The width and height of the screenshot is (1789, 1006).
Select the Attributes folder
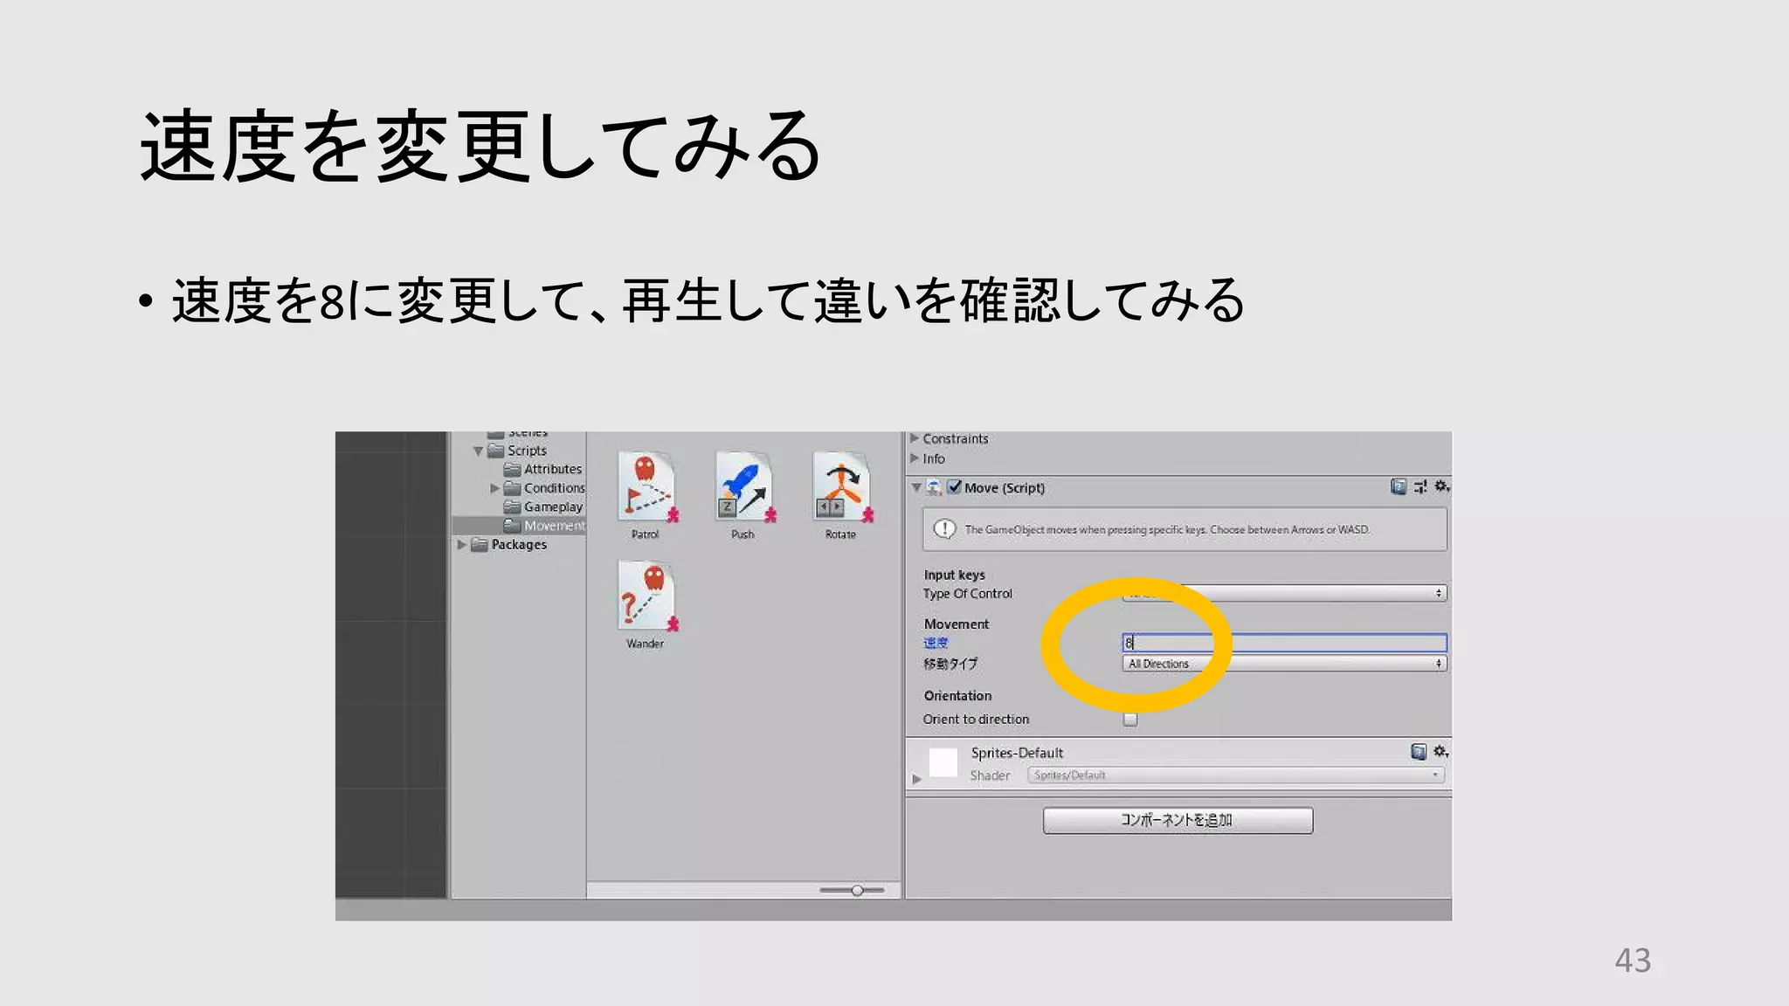[552, 469]
